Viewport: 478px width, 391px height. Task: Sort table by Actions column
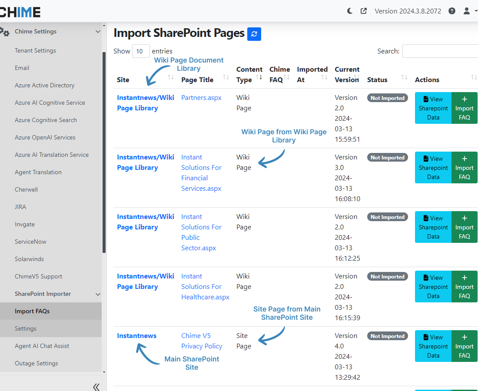point(473,77)
